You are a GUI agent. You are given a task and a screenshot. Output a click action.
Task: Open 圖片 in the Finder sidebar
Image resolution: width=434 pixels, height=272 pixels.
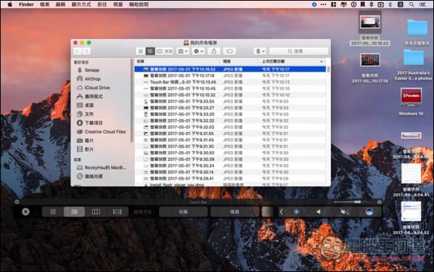coord(85,141)
